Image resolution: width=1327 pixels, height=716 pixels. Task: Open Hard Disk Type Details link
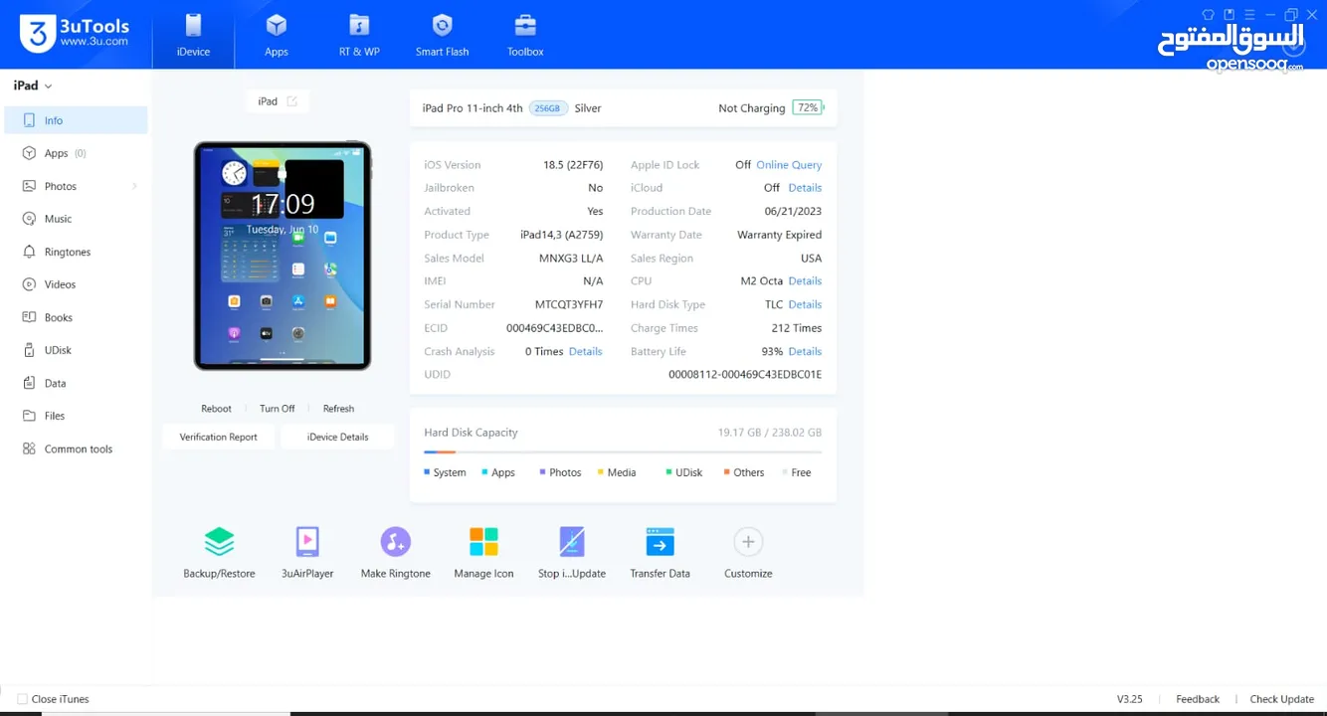click(805, 304)
